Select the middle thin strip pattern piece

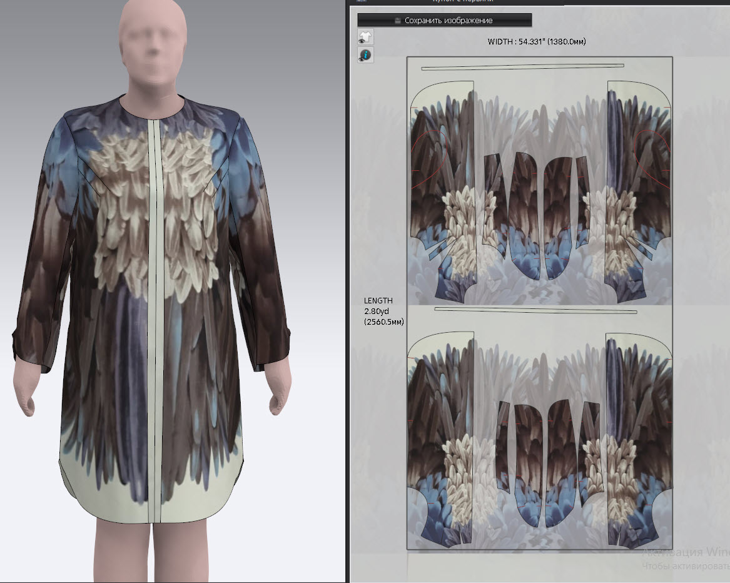tap(535, 310)
